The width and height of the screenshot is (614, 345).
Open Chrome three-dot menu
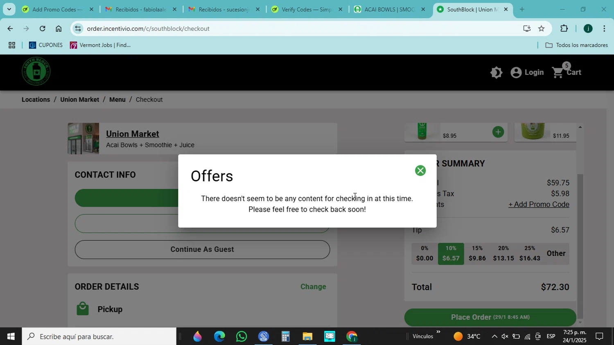pos(604,29)
